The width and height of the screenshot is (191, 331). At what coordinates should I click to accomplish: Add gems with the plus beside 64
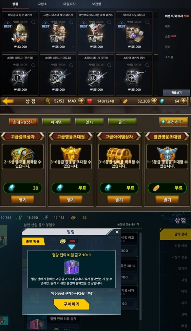pyautogui.click(x=184, y=101)
